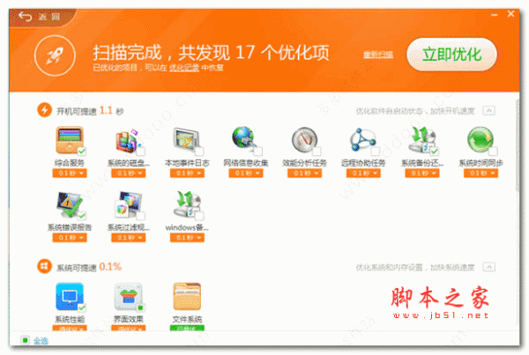
Task: Click the 系统备份还... drive icon
Action: pos(421,139)
